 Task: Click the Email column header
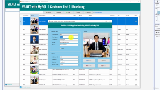point(62,16)
